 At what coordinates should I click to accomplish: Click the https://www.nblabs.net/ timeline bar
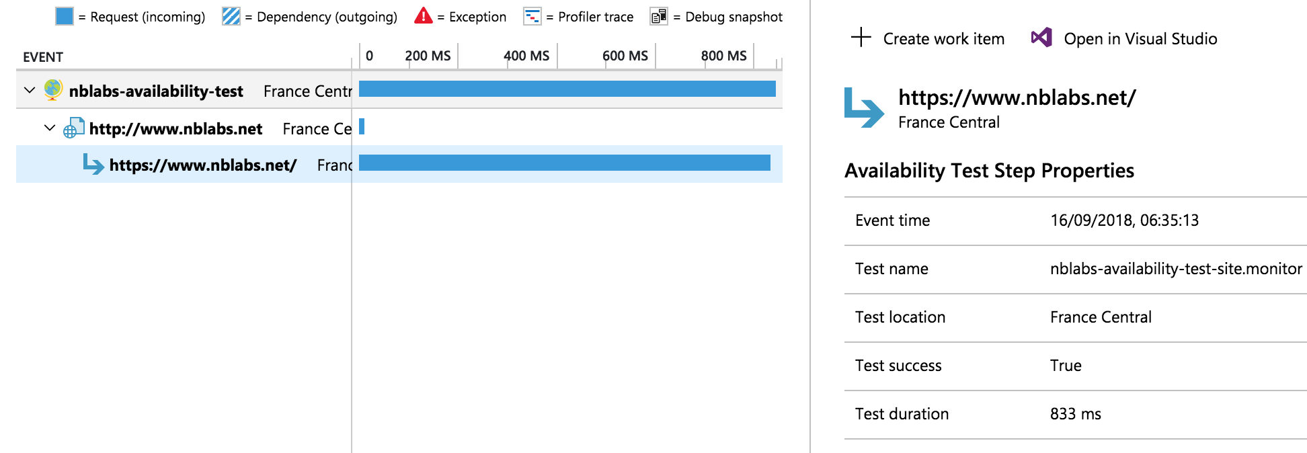(565, 163)
